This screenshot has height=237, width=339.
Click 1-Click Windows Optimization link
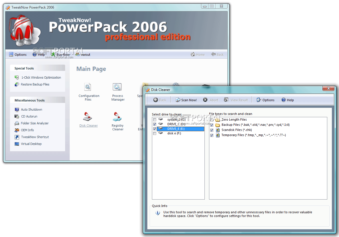(41, 77)
